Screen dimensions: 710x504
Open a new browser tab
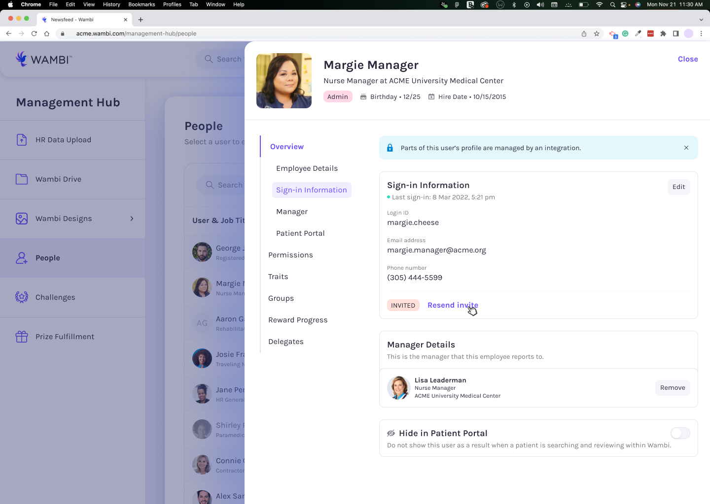coord(141,20)
